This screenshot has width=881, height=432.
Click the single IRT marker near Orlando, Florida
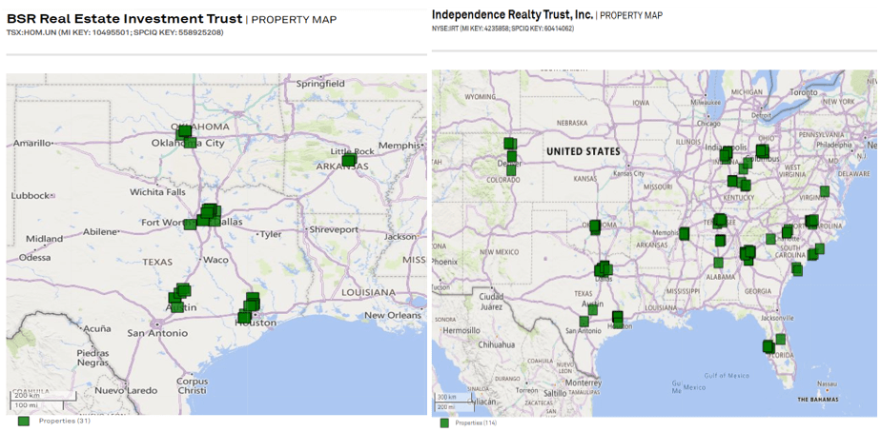781,339
